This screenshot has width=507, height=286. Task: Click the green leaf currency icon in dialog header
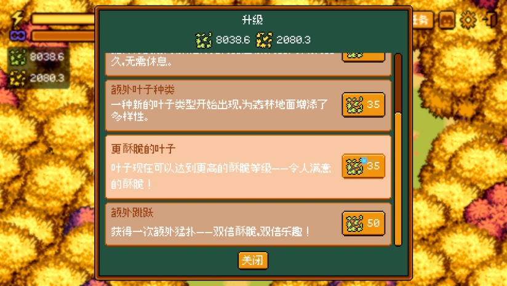tap(204, 40)
